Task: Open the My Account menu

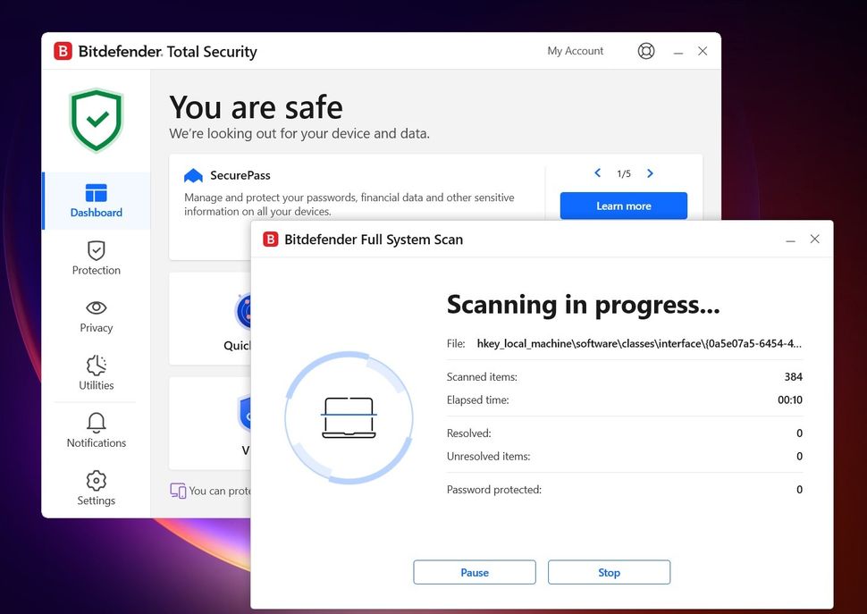Action: [x=575, y=51]
